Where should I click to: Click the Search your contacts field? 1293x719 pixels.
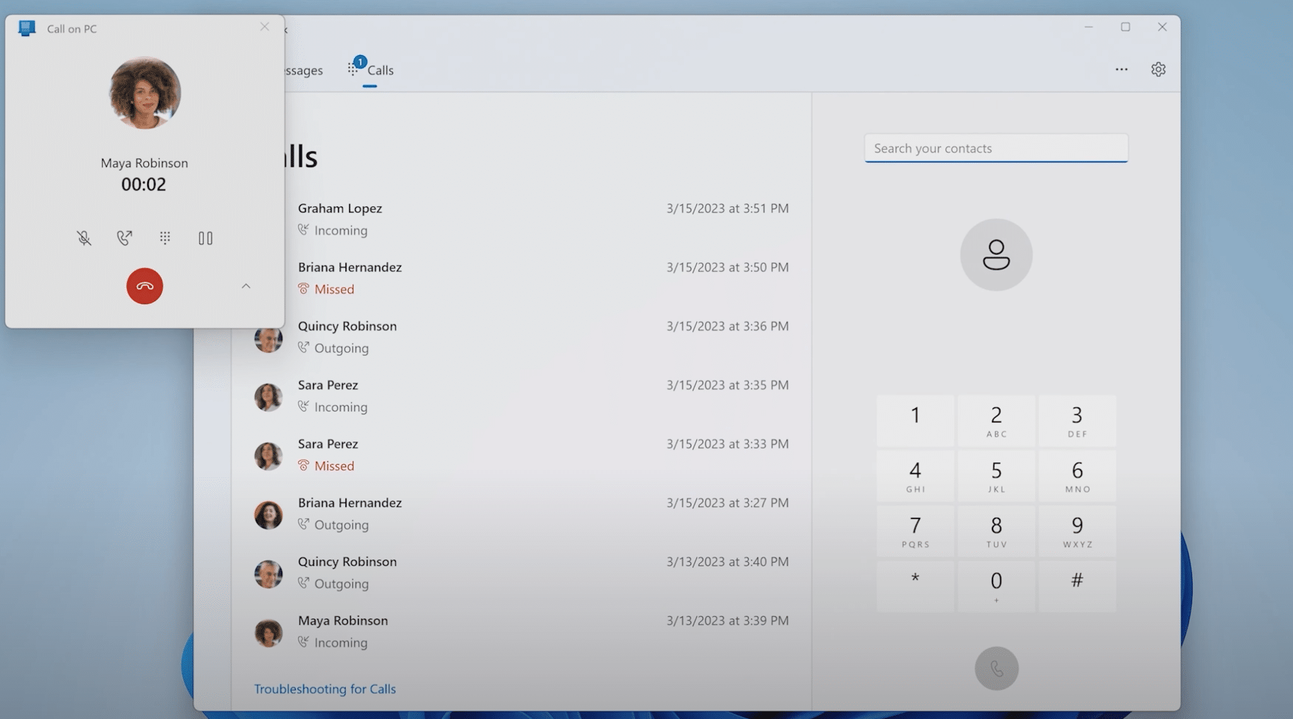996,148
